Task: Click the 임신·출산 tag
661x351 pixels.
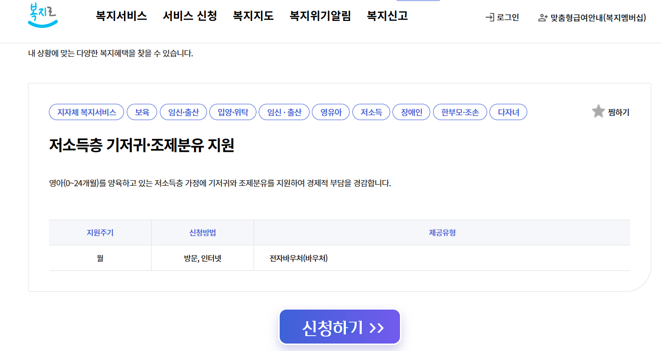Action: (x=183, y=112)
